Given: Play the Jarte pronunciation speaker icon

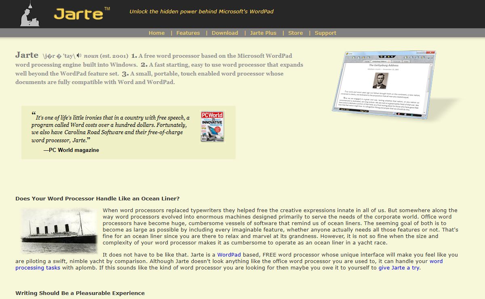Looking at the screenshot, I should (x=79, y=56).
